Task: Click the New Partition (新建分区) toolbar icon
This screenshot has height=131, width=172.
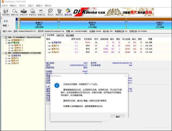Action: 41,12
